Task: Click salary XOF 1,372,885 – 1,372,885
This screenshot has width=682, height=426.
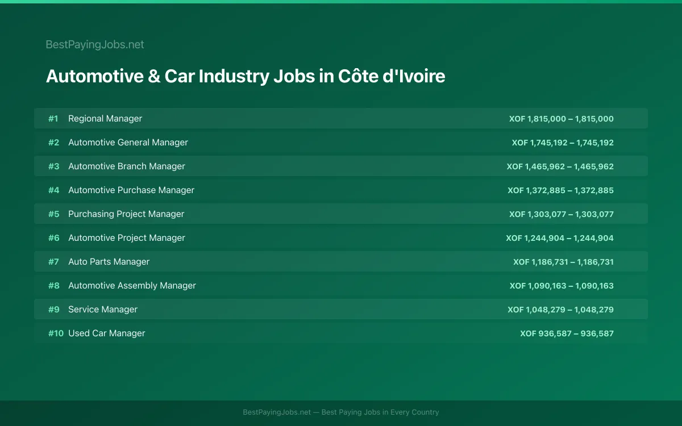Action: pyautogui.click(x=561, y=190)
